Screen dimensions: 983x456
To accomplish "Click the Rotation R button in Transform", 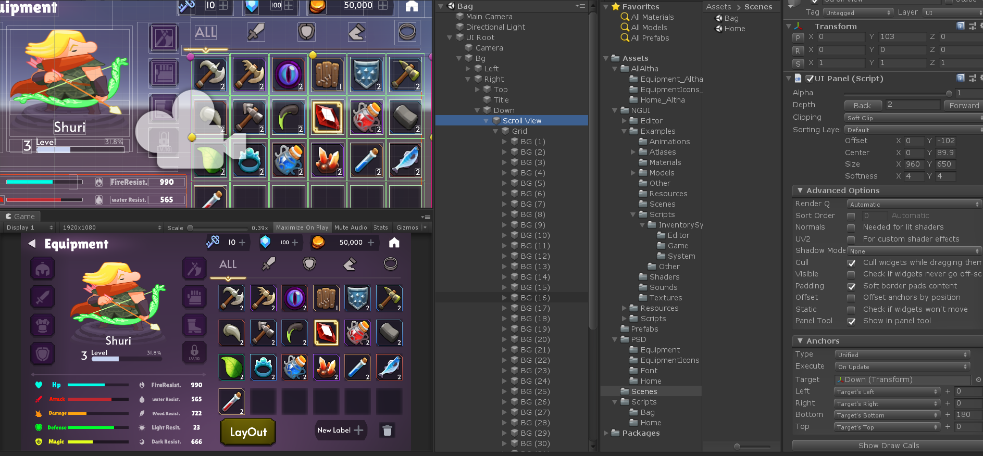I will 798,50.
